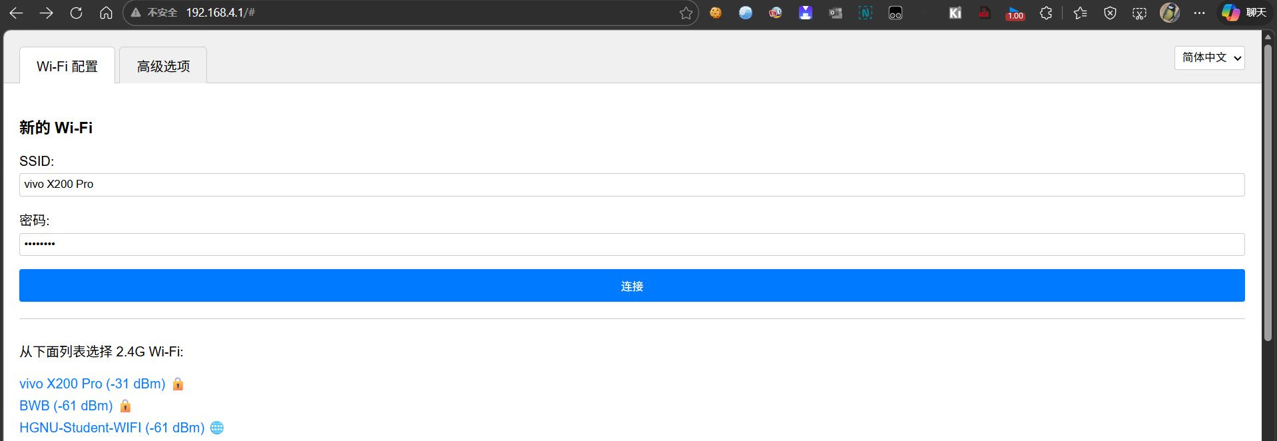Open the Favorites list panel

(1081, 13)
